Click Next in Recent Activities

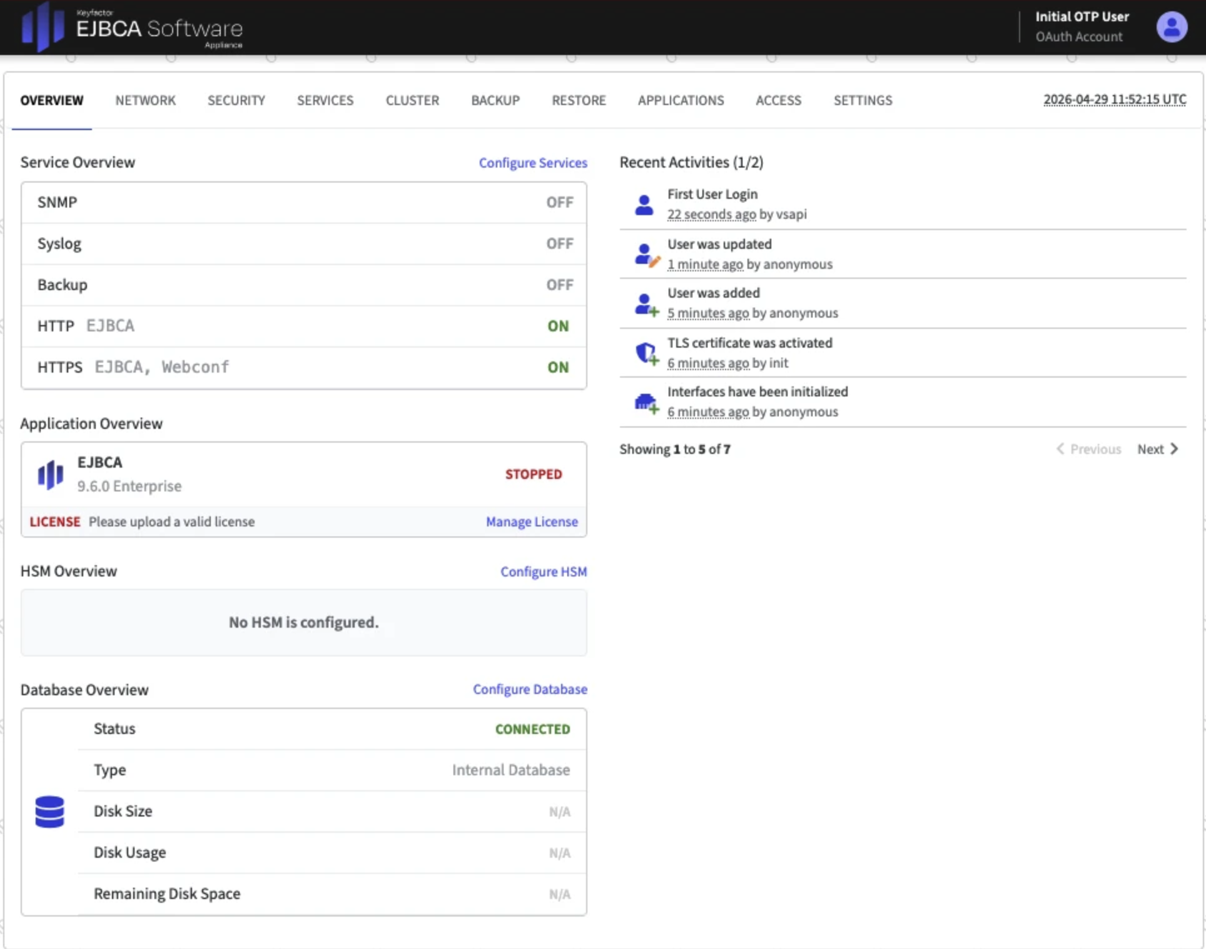[x=1158, y=449]
